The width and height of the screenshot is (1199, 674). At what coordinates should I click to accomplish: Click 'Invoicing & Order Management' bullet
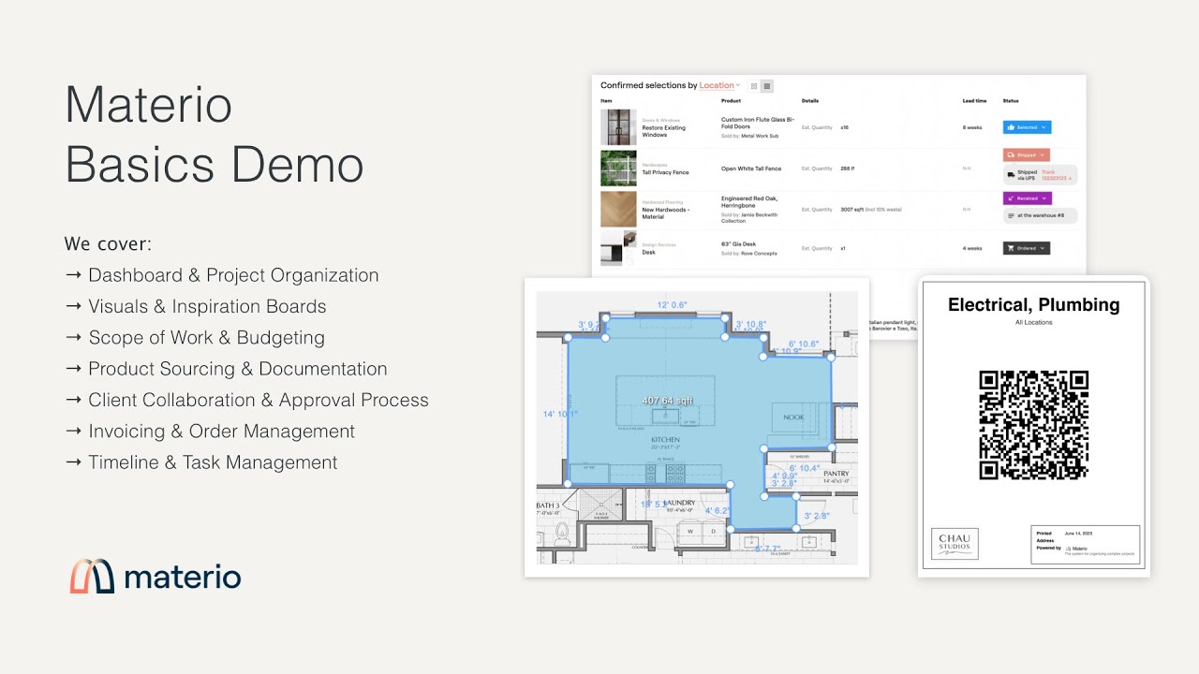pos(221,432)
